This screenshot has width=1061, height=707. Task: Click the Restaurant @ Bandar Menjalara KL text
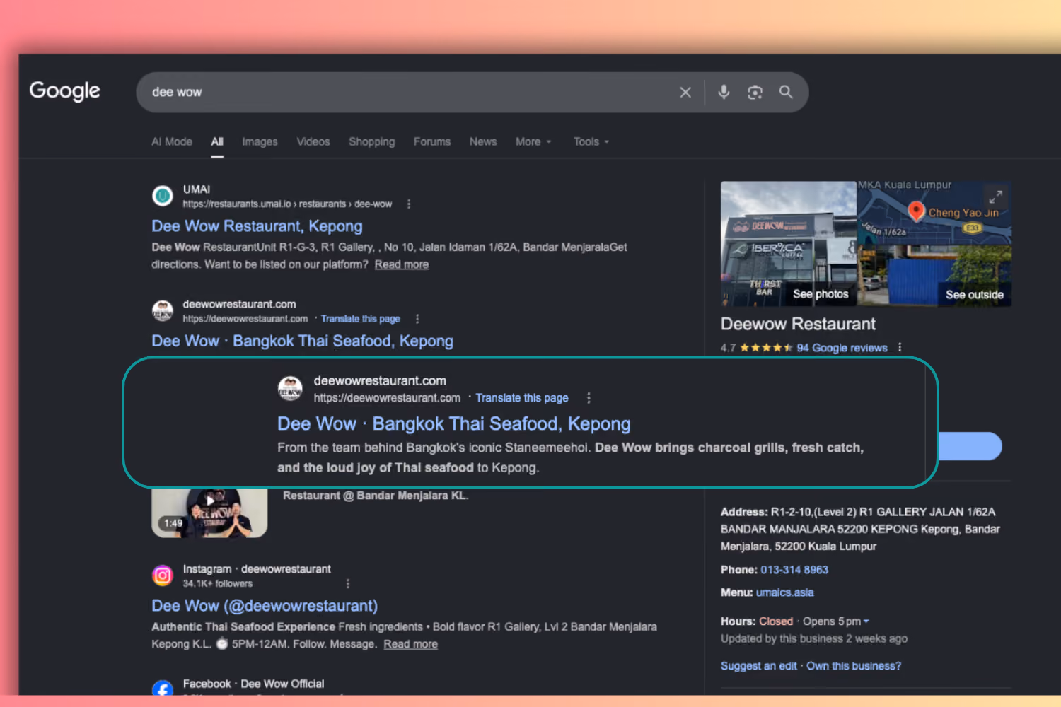(x=376, y=496)
